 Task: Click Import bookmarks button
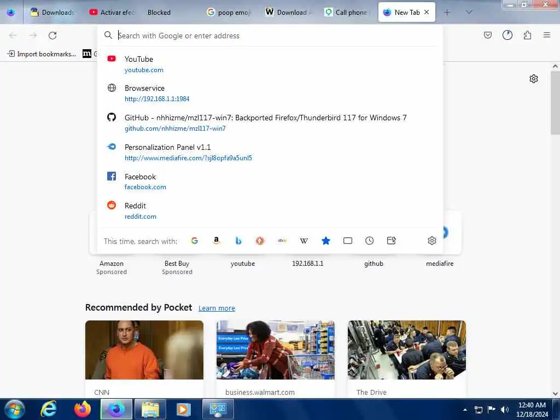(42, 54)
